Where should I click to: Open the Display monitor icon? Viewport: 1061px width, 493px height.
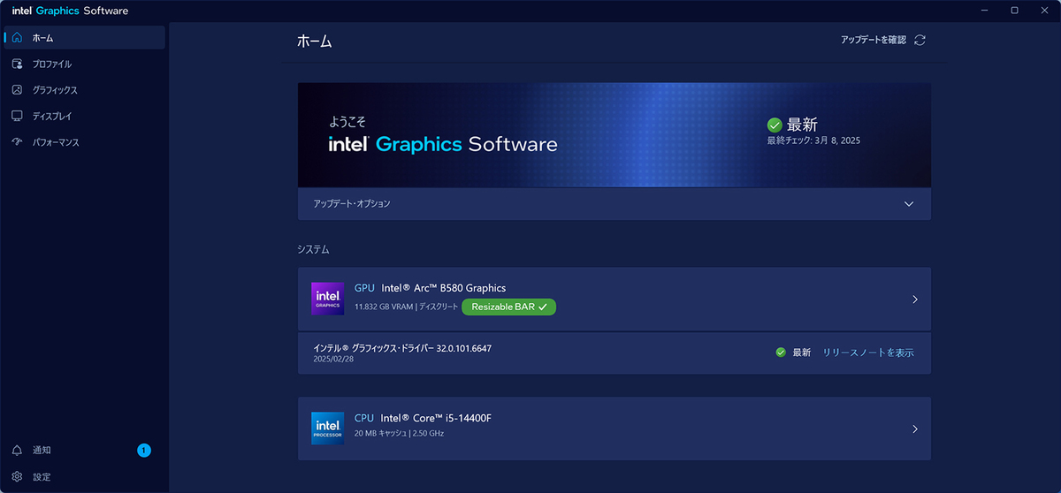(x=17, y=116)
